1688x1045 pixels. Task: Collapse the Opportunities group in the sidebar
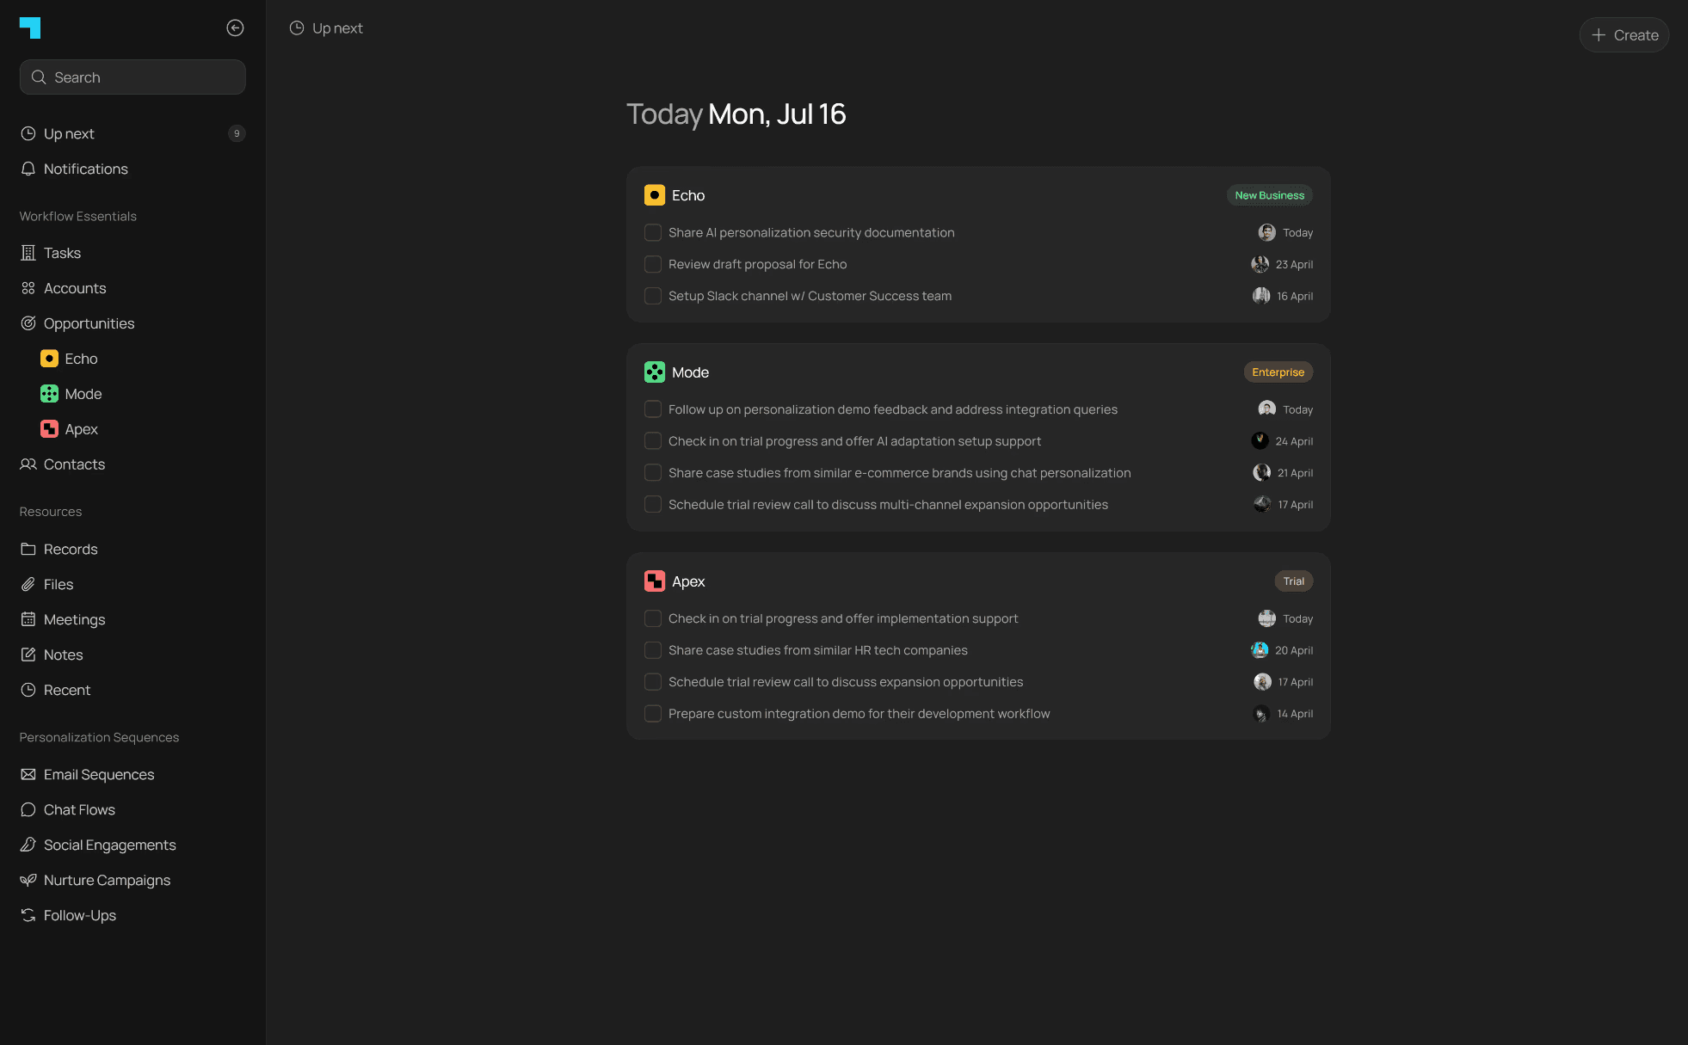(89, 323)
